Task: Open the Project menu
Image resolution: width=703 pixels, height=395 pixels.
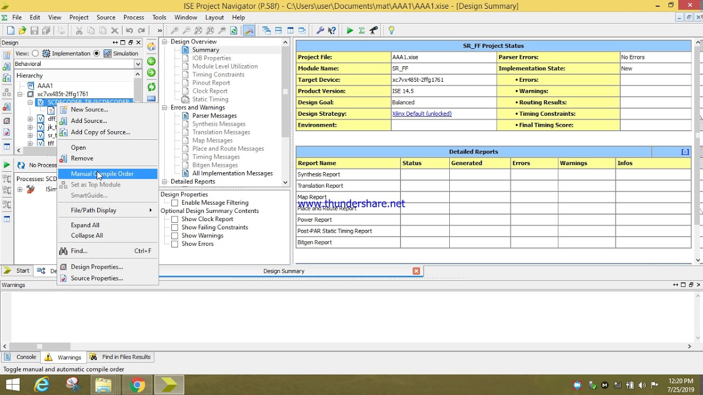Action: [x=79, y=18]
